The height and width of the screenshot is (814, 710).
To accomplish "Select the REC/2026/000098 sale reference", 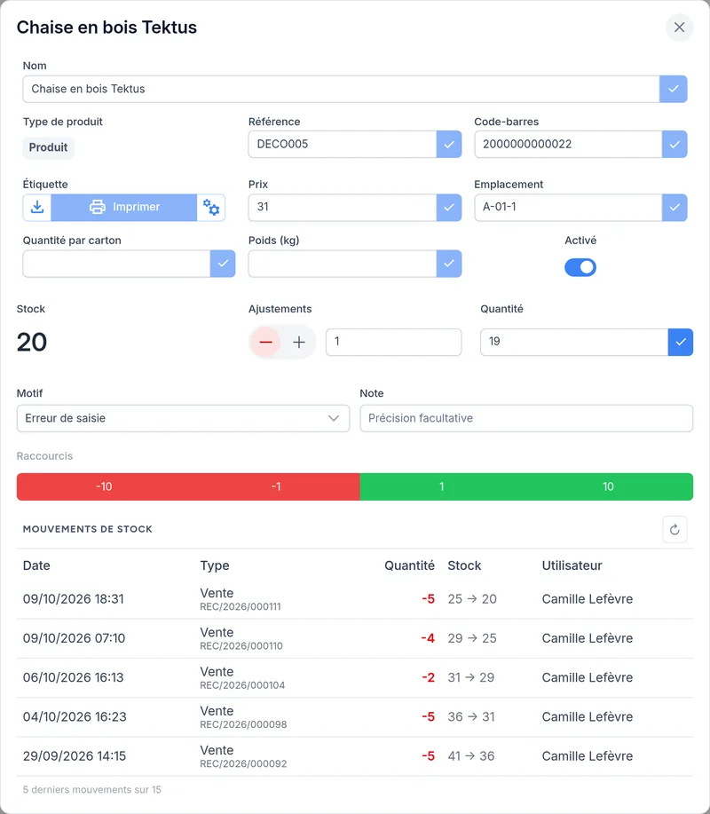I will point(243,724).
